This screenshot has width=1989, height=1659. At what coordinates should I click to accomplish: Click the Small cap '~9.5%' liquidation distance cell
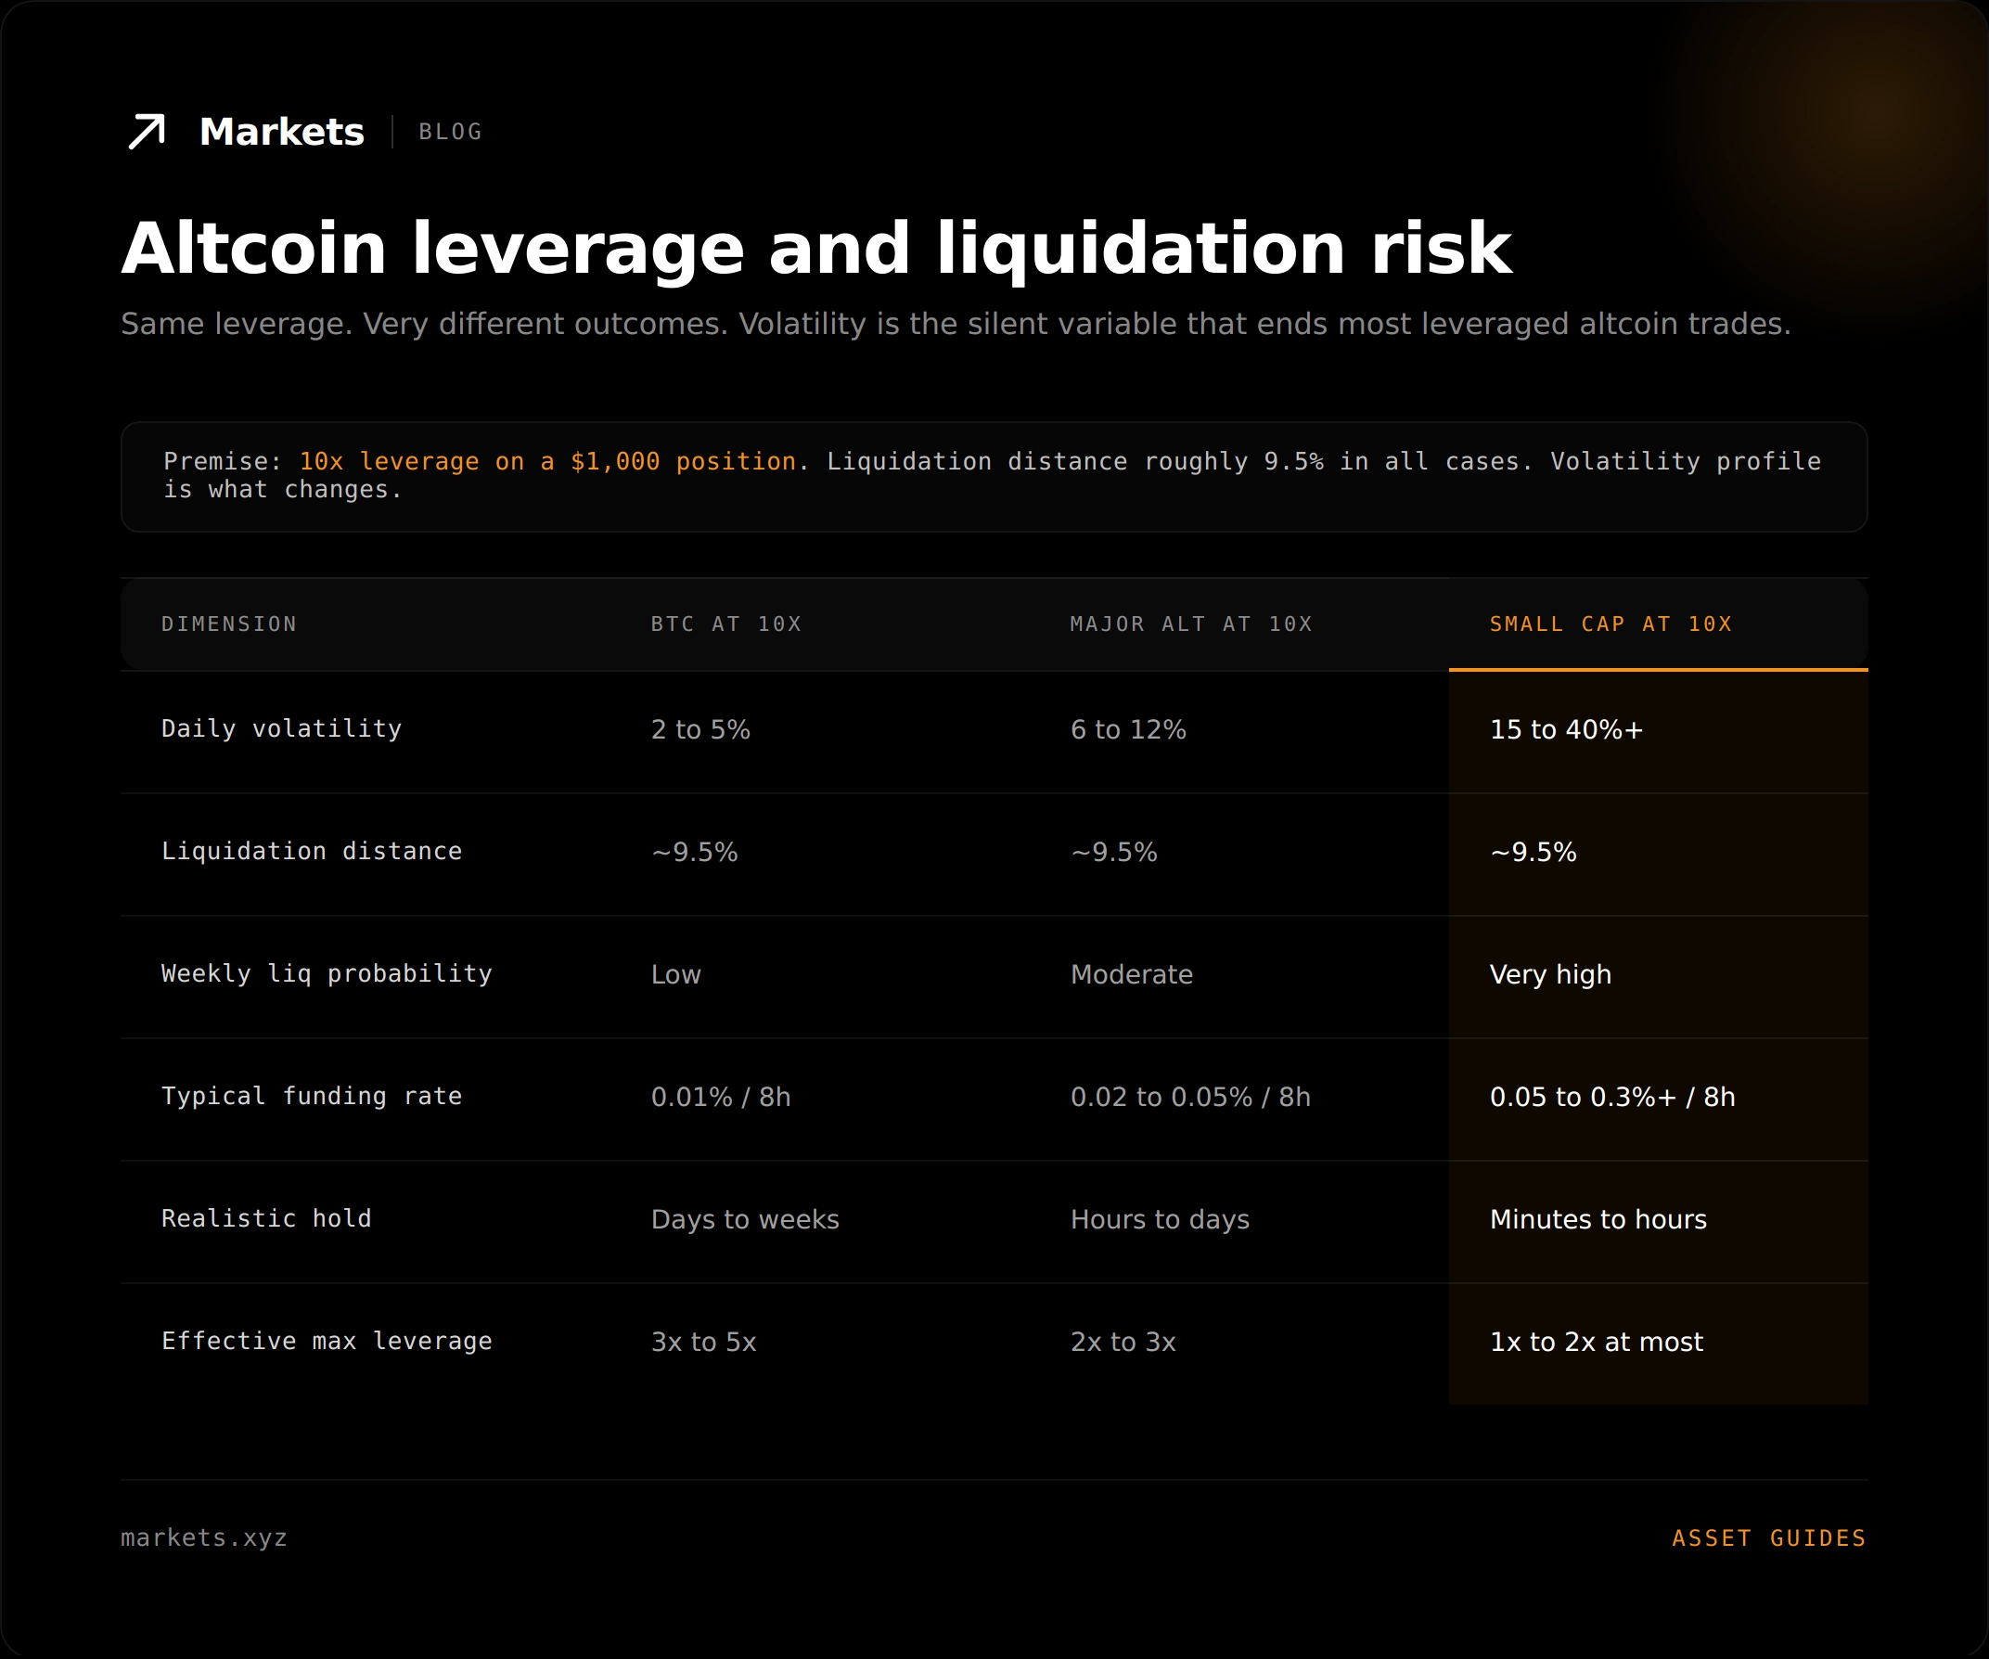[x=1533, y=852]
